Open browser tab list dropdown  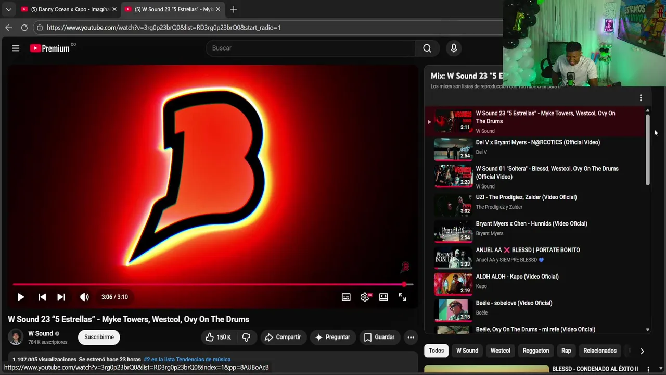[x=8, y=9]
